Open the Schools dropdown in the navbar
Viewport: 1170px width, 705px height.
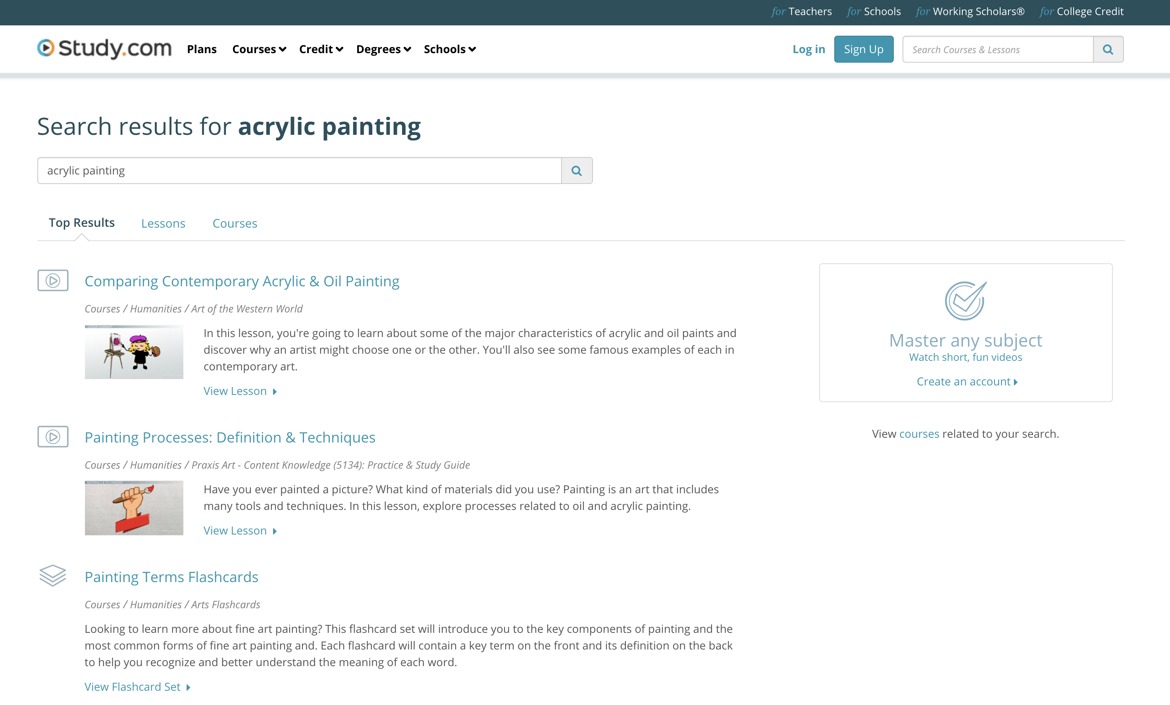click(x=448, y=49)
